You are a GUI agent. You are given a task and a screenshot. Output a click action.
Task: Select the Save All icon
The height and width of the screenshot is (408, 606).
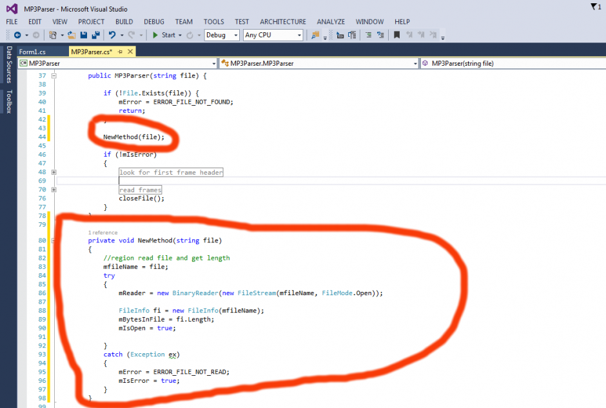tap(94, 35)
